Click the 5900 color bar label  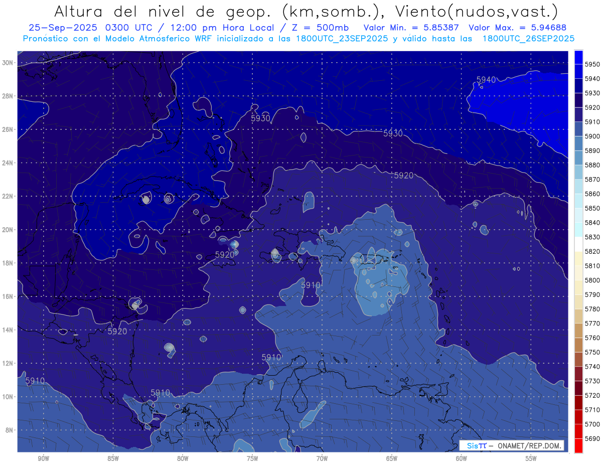592,136
